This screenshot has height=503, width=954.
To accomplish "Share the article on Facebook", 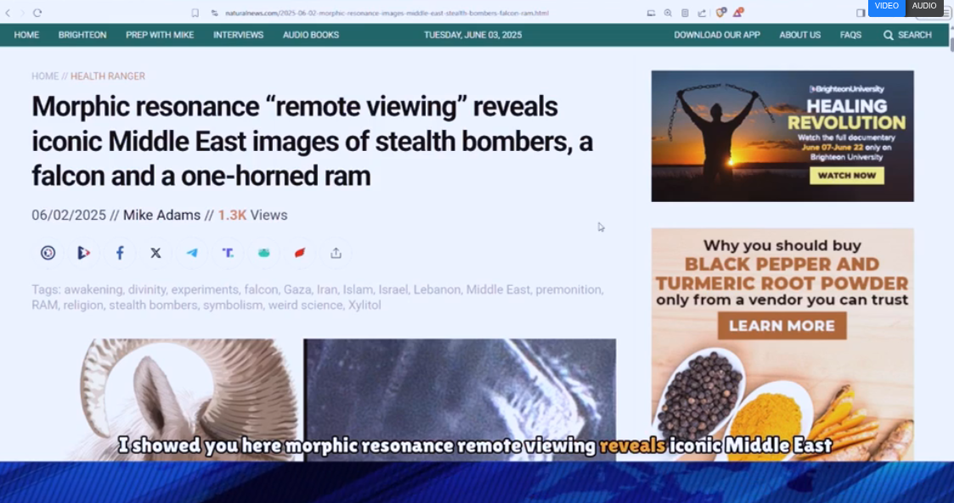I will pyautogui.click(x=120, y=253).
